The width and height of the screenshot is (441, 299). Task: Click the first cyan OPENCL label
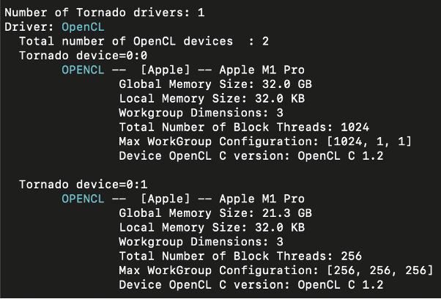[x=83, y=70]
